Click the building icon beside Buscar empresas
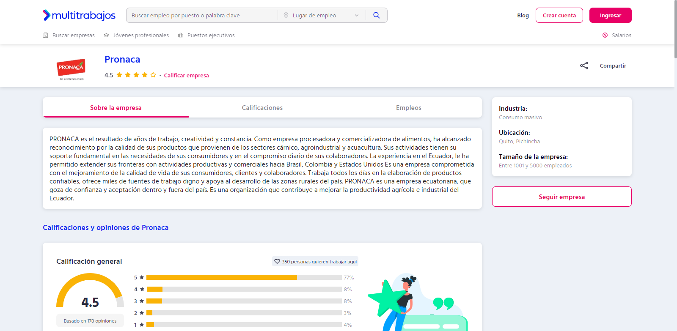 click(46, 35)
